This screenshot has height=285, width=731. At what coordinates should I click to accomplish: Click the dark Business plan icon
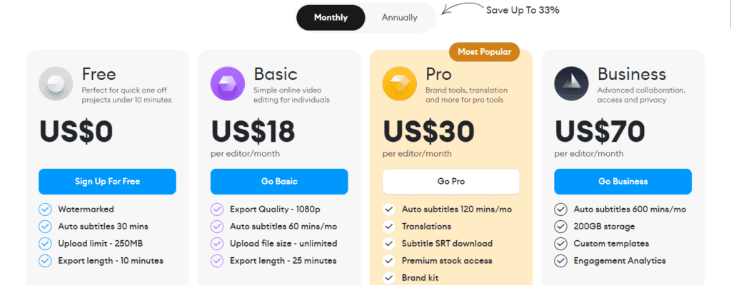pyautogui.click(x=572, y=84)
